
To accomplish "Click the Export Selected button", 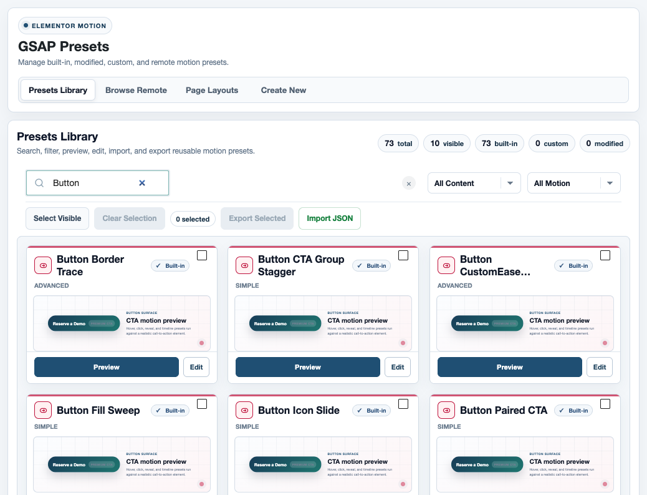I will coord(257,218).
